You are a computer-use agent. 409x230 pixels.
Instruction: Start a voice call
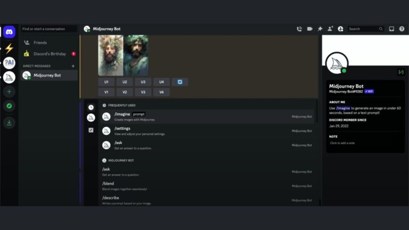[x=299, y=29]
